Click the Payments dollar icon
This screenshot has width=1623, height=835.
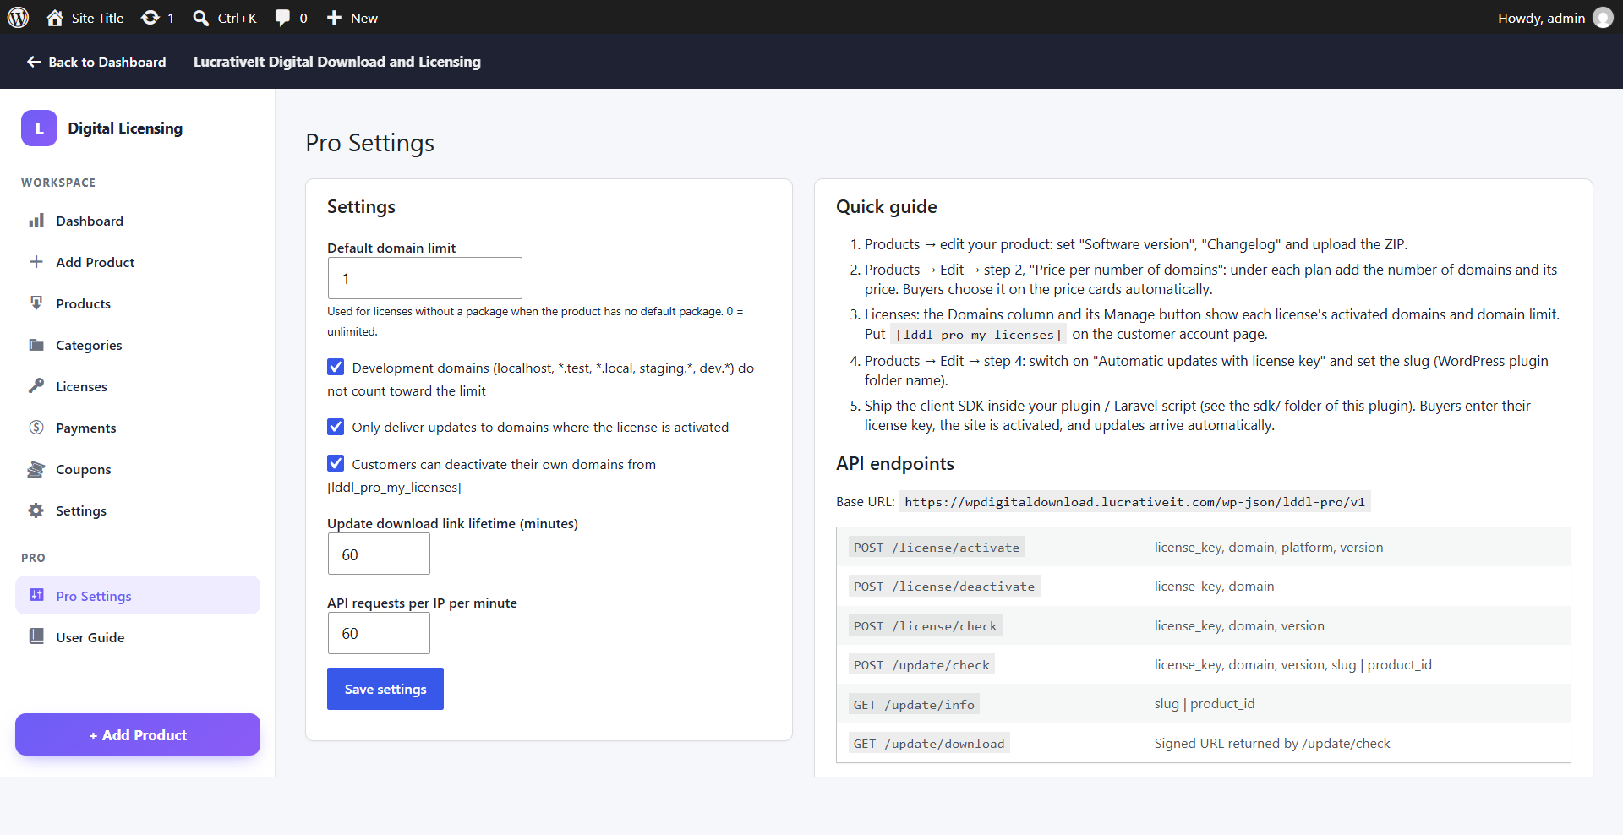pos(36,428)
